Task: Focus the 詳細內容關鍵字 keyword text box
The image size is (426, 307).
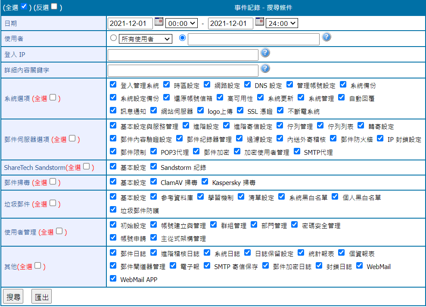Action: (x=183, y=70)
